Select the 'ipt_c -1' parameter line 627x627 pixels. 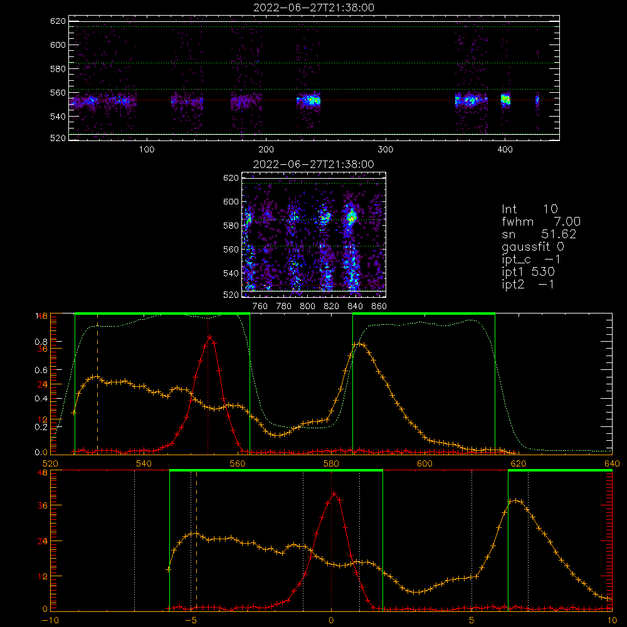point(531,260)
